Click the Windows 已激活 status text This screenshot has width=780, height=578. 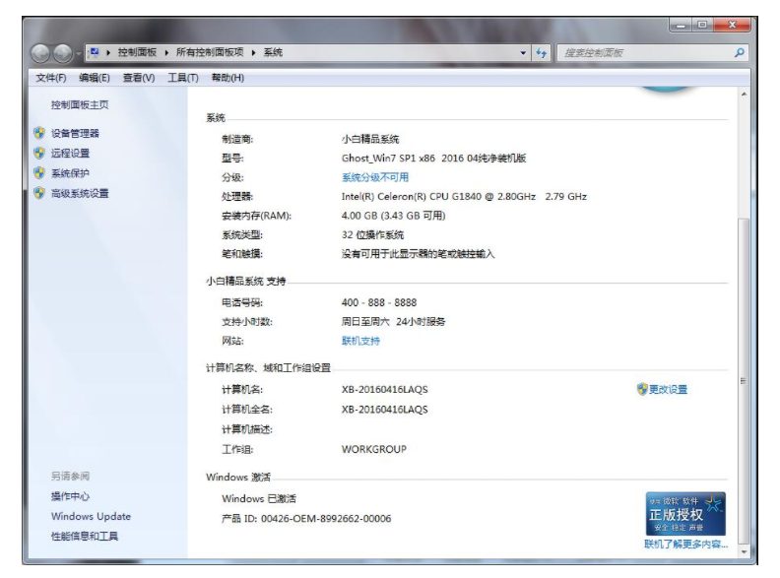(259, 498)
